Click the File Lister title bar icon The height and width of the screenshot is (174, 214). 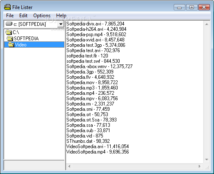(7, 7)
